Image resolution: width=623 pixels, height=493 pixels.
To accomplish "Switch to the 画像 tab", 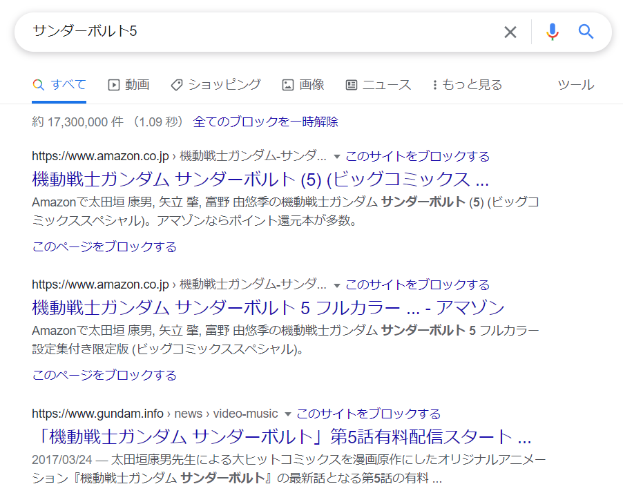I will coord(303,85).
